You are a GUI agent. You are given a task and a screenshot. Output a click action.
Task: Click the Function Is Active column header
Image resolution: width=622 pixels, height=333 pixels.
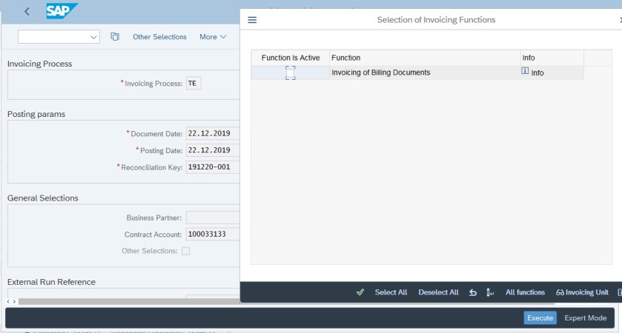point(291,58)
